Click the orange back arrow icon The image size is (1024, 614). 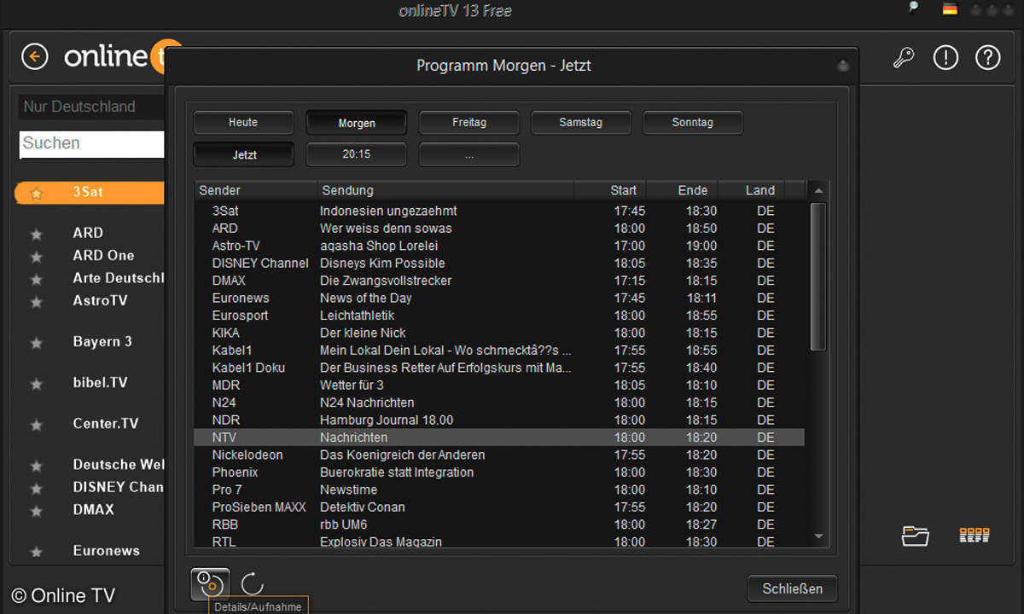tap(35, 57)
